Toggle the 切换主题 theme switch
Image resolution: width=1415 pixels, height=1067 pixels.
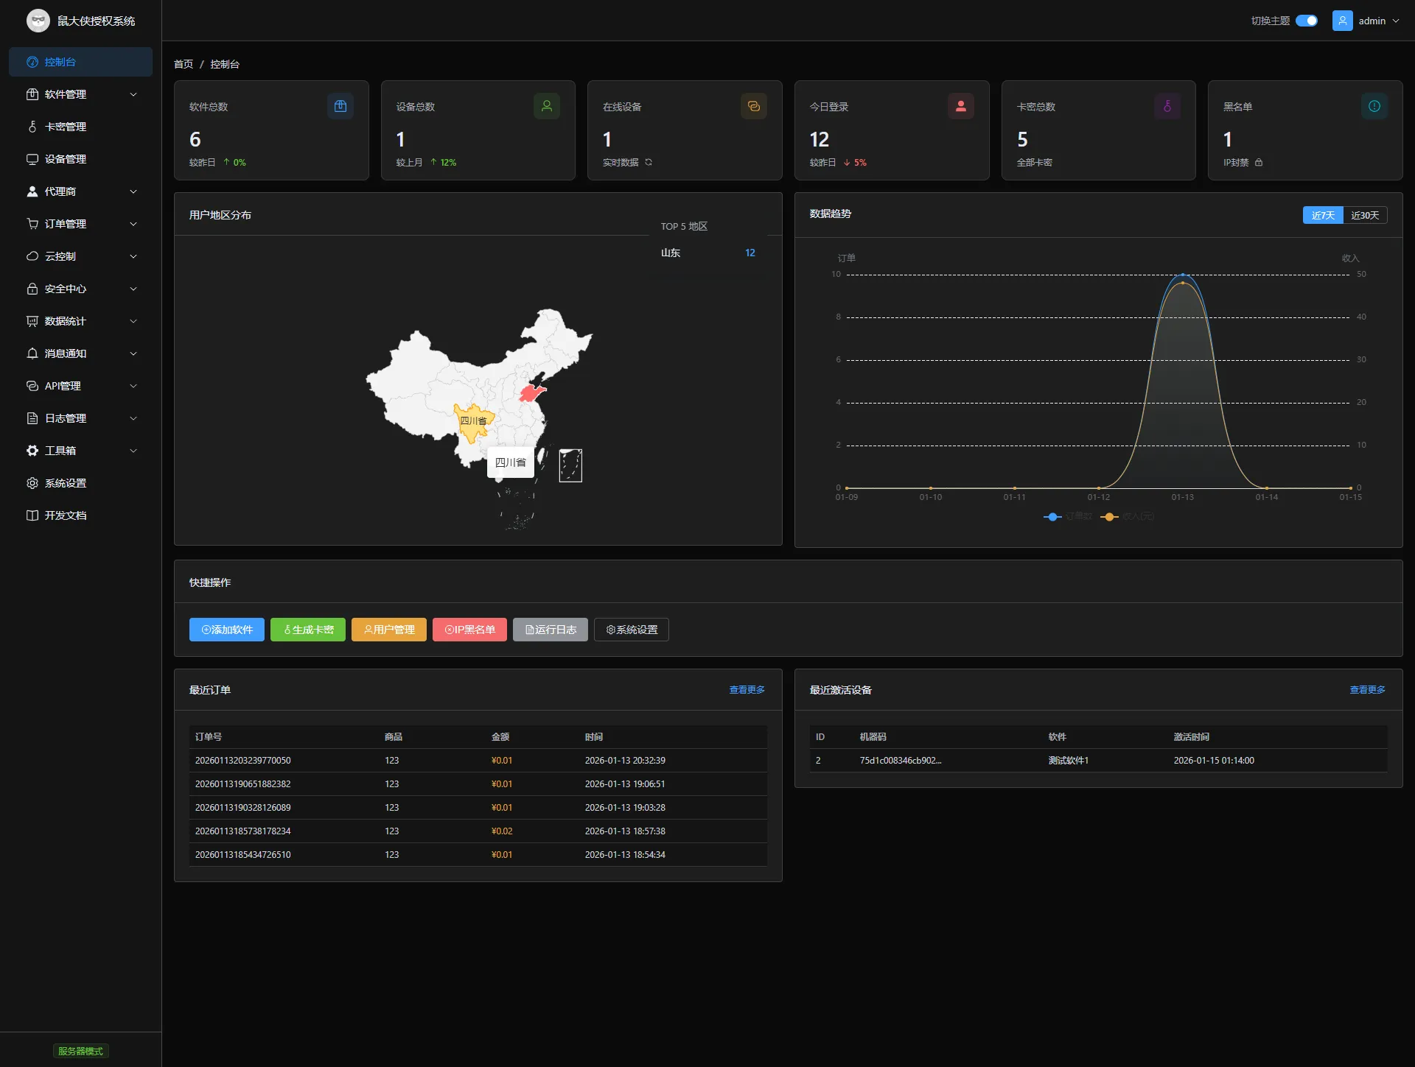[x=1307, y=21]
